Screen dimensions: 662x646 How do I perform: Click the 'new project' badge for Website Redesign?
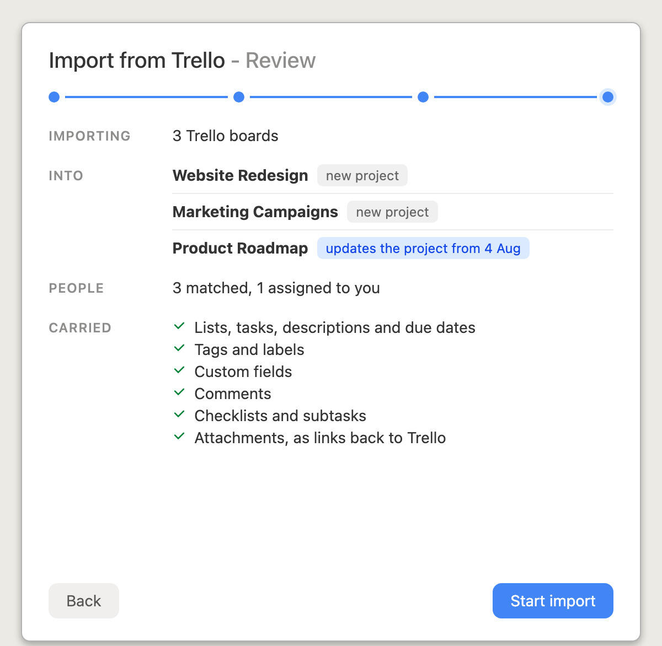tap(362, 176)
